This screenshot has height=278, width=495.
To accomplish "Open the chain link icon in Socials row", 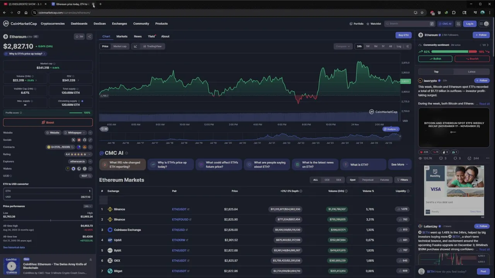I will tap(90, 140).
